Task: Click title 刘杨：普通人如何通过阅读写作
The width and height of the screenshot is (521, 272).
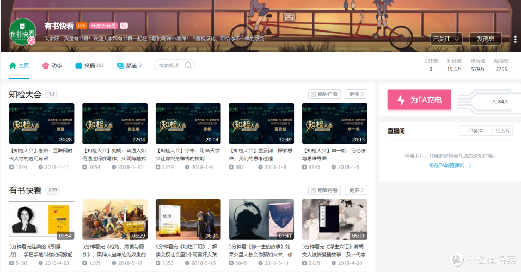Action: [x=114, y=154]
